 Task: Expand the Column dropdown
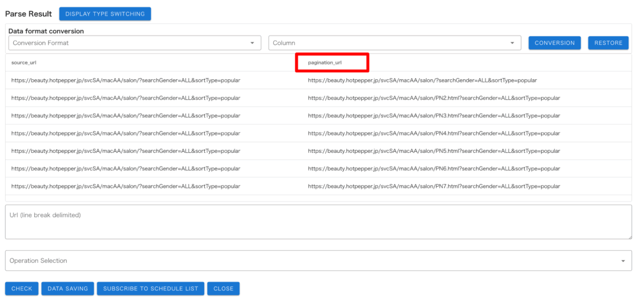tap(394, 43)
